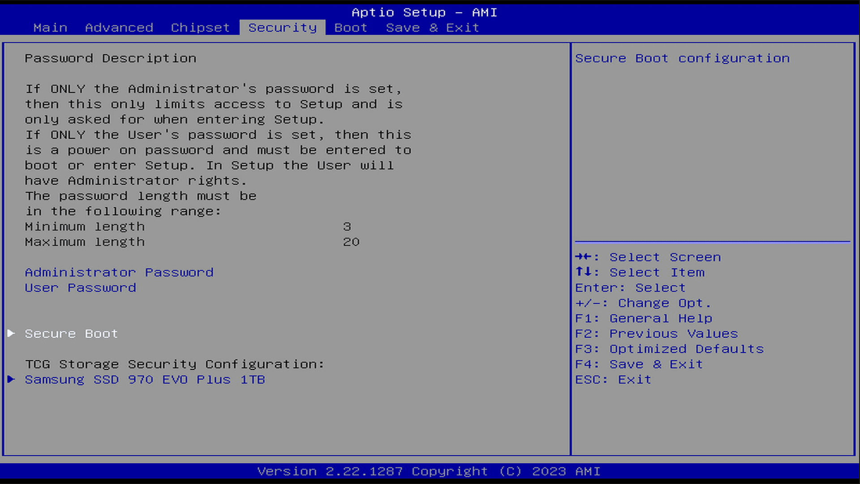Select the User Password option
This screenshot has width=860, height=484.
81,288
